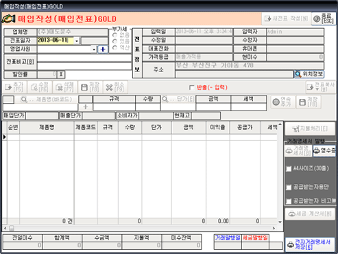Click the 세금 계산서[H] tax invoice button
This screenshot has width=338, height=254.
pos(310,213)
